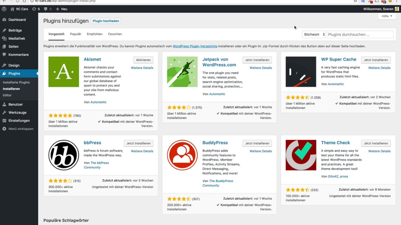View Weitere Details for WP Super Cache
Screen dimensions: 401x225
tap(379, 68)
